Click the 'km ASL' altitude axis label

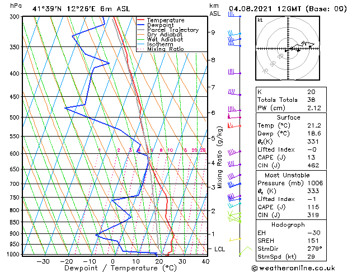215,10
